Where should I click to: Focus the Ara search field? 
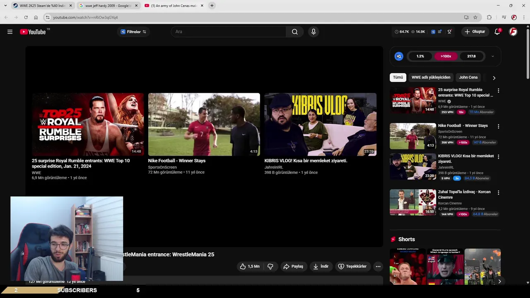tap(228, 32)
